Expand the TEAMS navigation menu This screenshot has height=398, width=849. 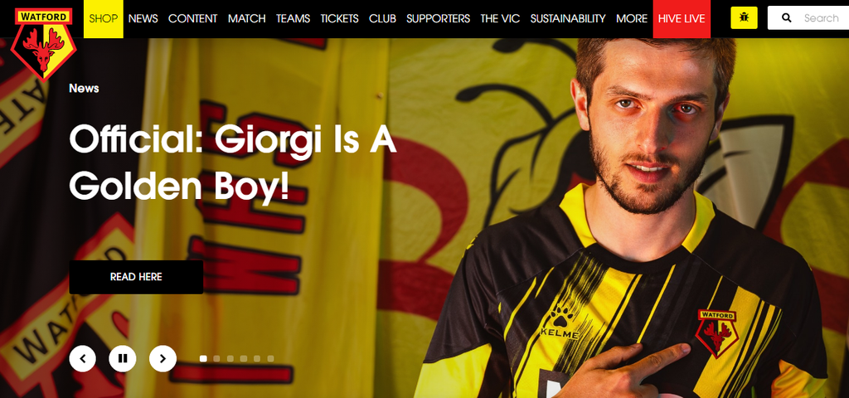point(293,19)
